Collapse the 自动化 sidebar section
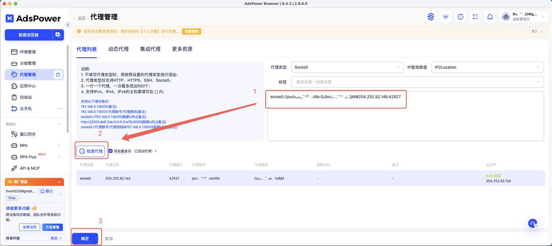Image resolution: width=552 pixels, height=246 pixels. tap(59, 124)
